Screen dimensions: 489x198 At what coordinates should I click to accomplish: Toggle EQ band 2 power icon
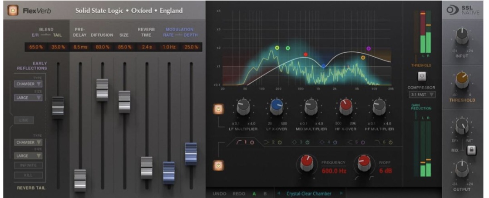[279, 142]
